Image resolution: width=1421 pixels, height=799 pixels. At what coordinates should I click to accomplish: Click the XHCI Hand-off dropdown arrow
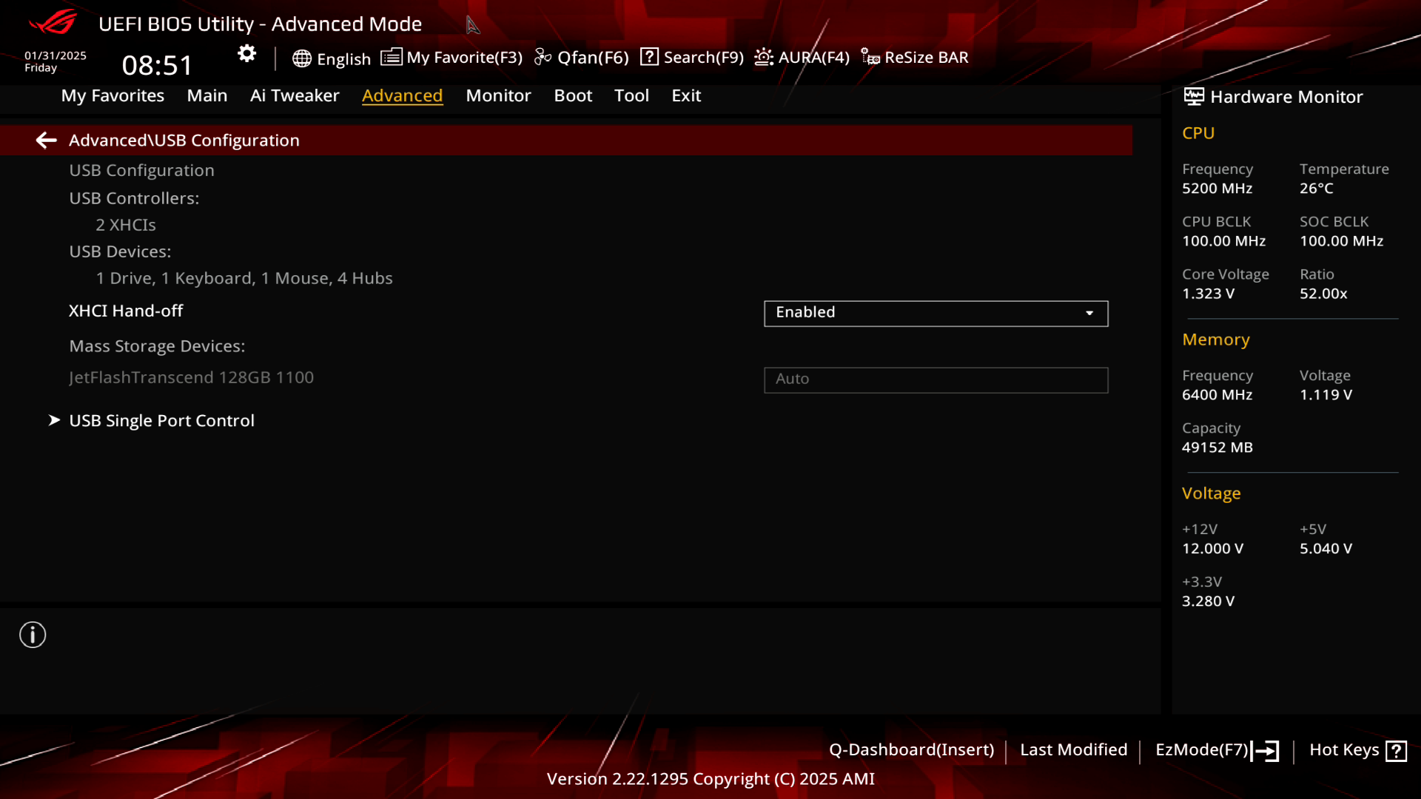tap(1089, 313)
